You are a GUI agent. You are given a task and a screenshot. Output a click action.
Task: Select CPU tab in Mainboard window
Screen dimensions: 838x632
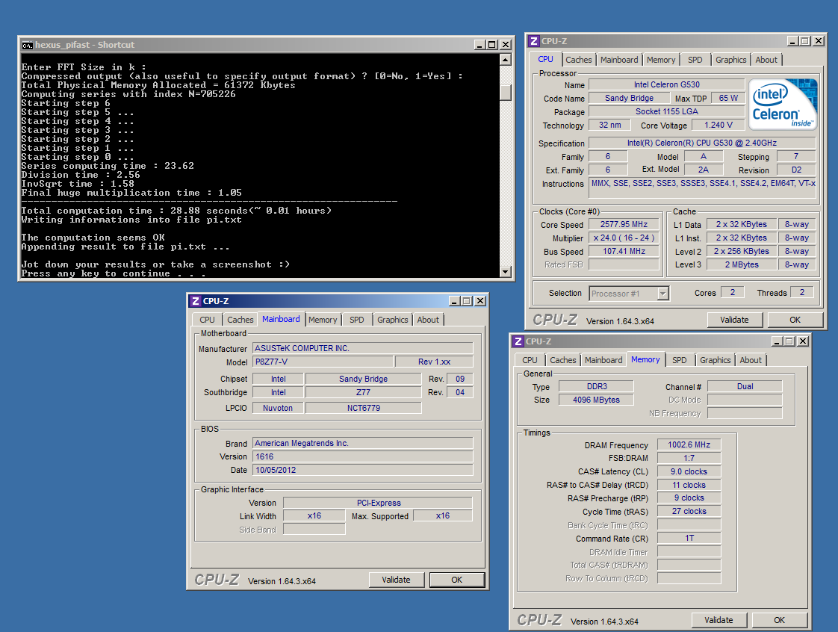[208, 320]
